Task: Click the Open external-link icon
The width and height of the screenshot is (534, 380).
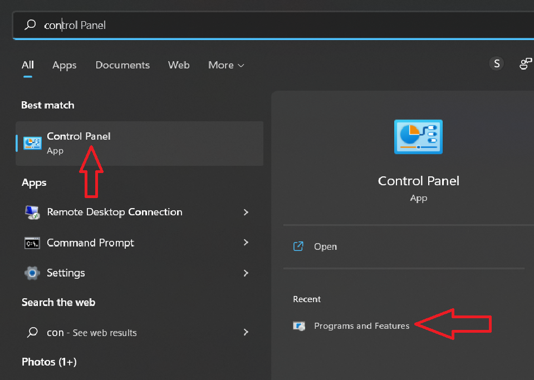Action: point(298,246)
